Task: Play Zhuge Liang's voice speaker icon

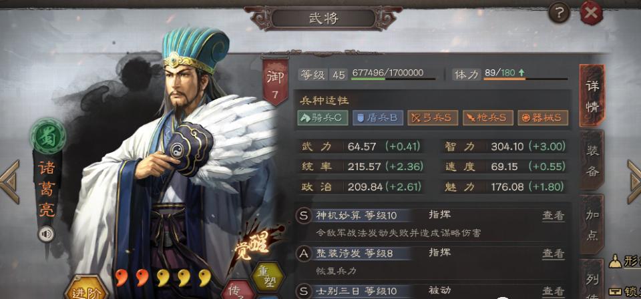Action: [46, 234]
